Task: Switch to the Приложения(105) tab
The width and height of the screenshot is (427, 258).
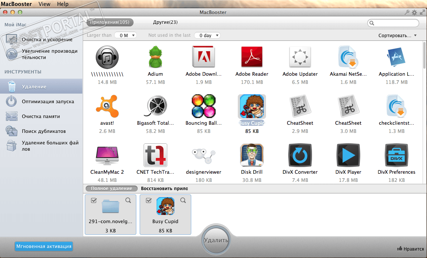Action: point(110,22)
